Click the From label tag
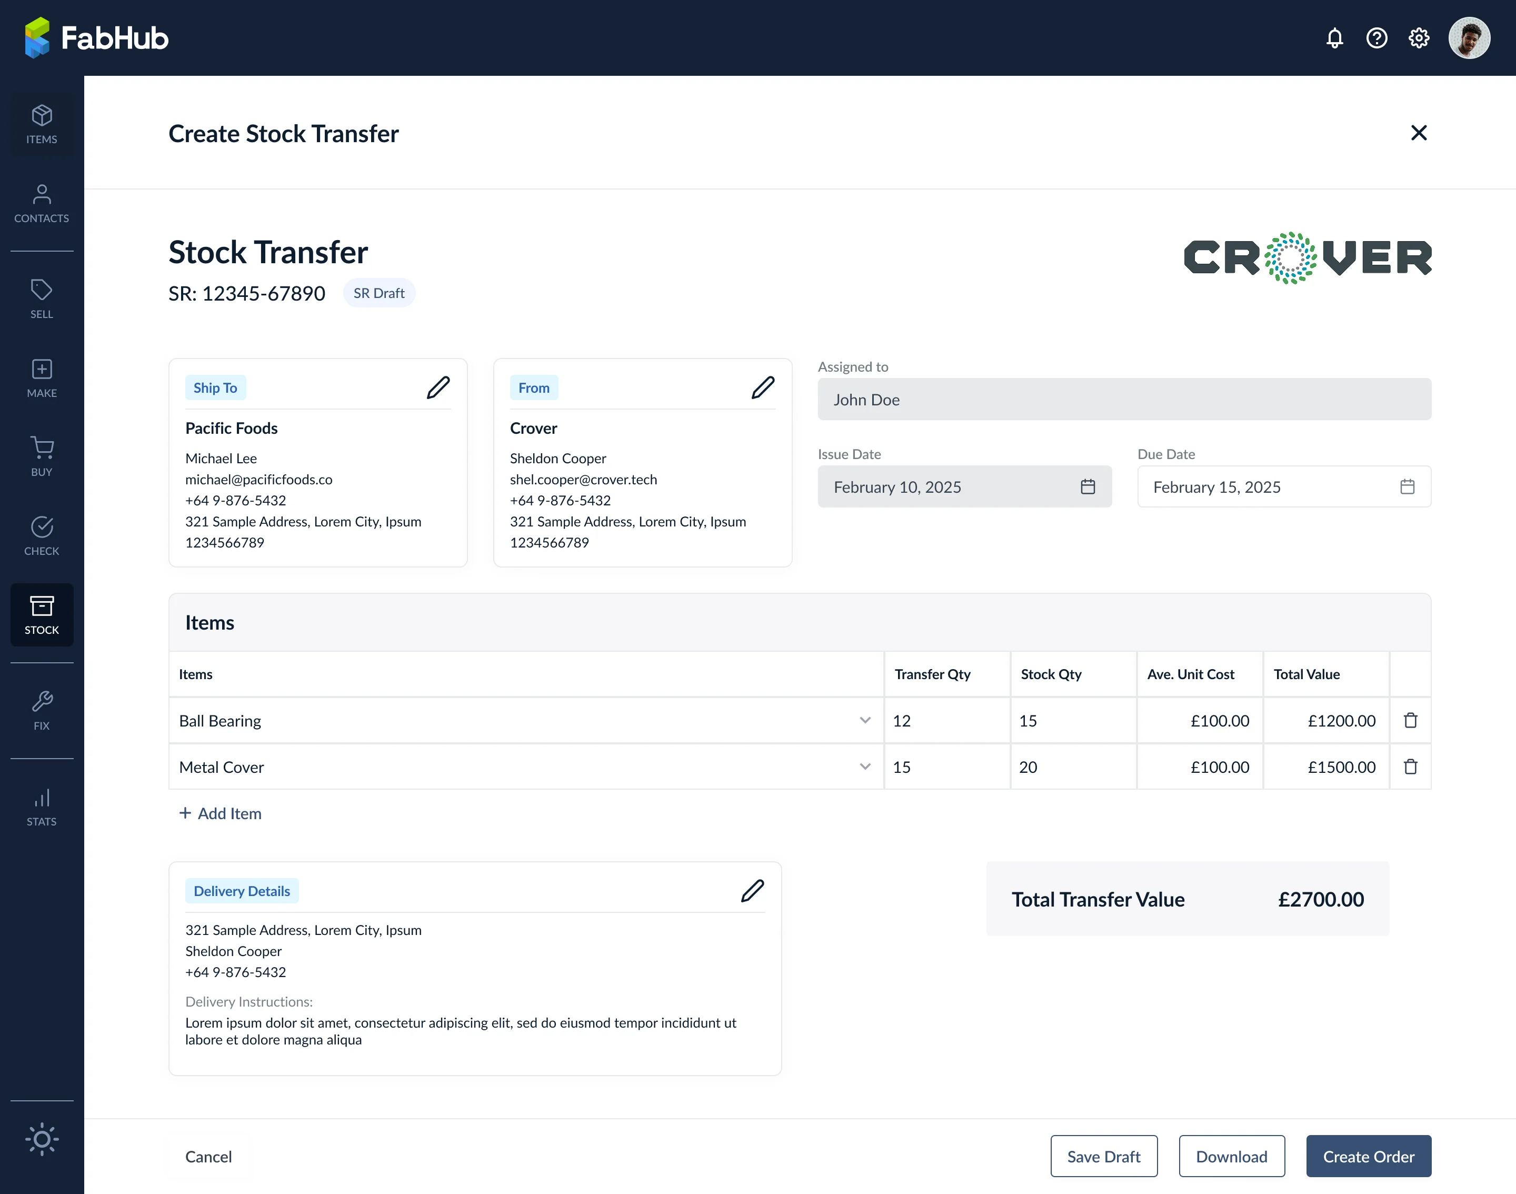 534,387
